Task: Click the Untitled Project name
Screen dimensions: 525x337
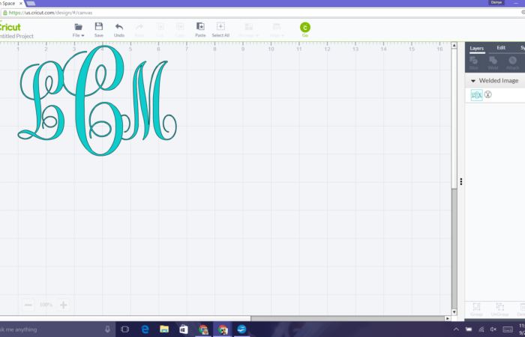Action: pos(16,36)
